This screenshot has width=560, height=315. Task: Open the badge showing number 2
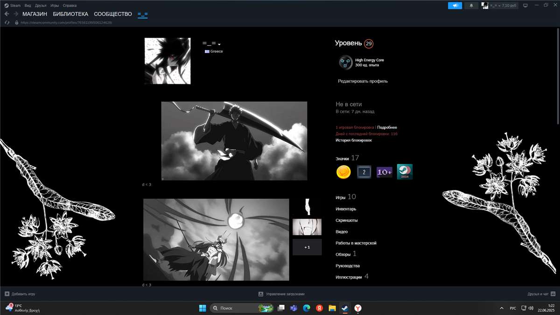point(364,172)
